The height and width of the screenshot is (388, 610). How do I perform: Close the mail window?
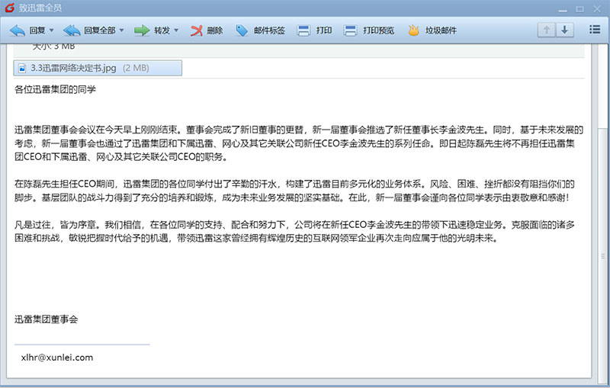point(597,8)
